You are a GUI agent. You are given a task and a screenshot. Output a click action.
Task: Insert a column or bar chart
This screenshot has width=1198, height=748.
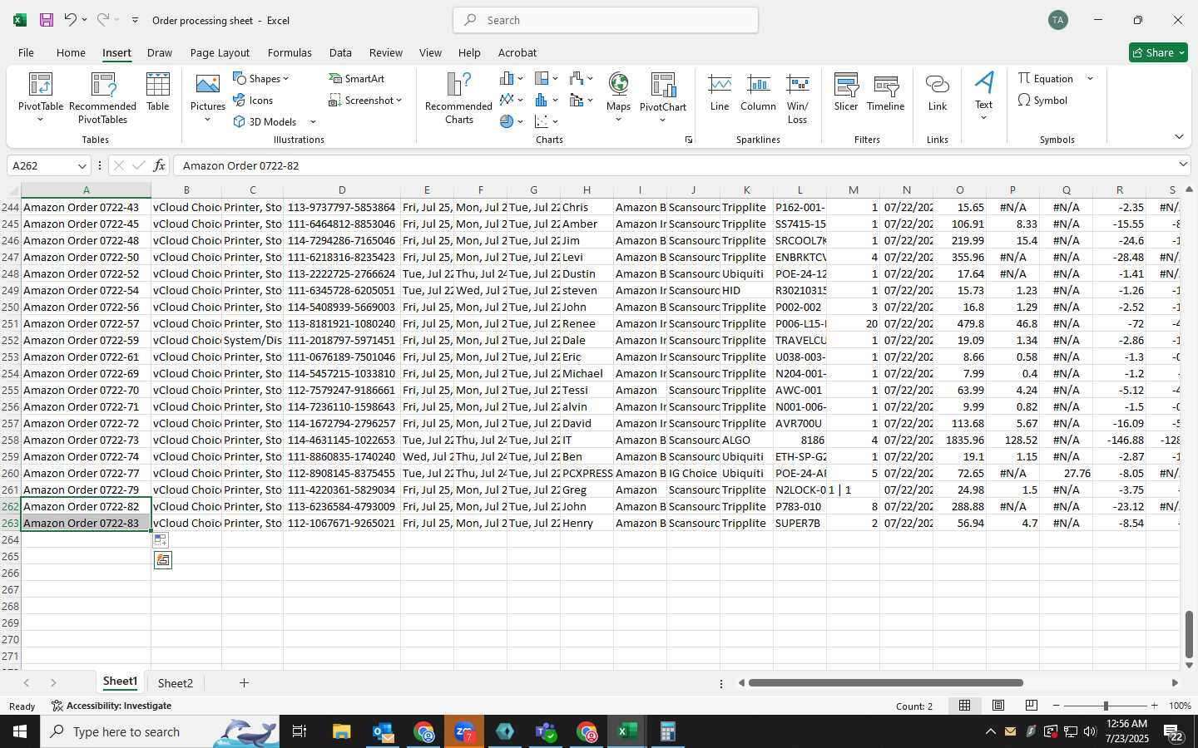(x=511, y=78)
